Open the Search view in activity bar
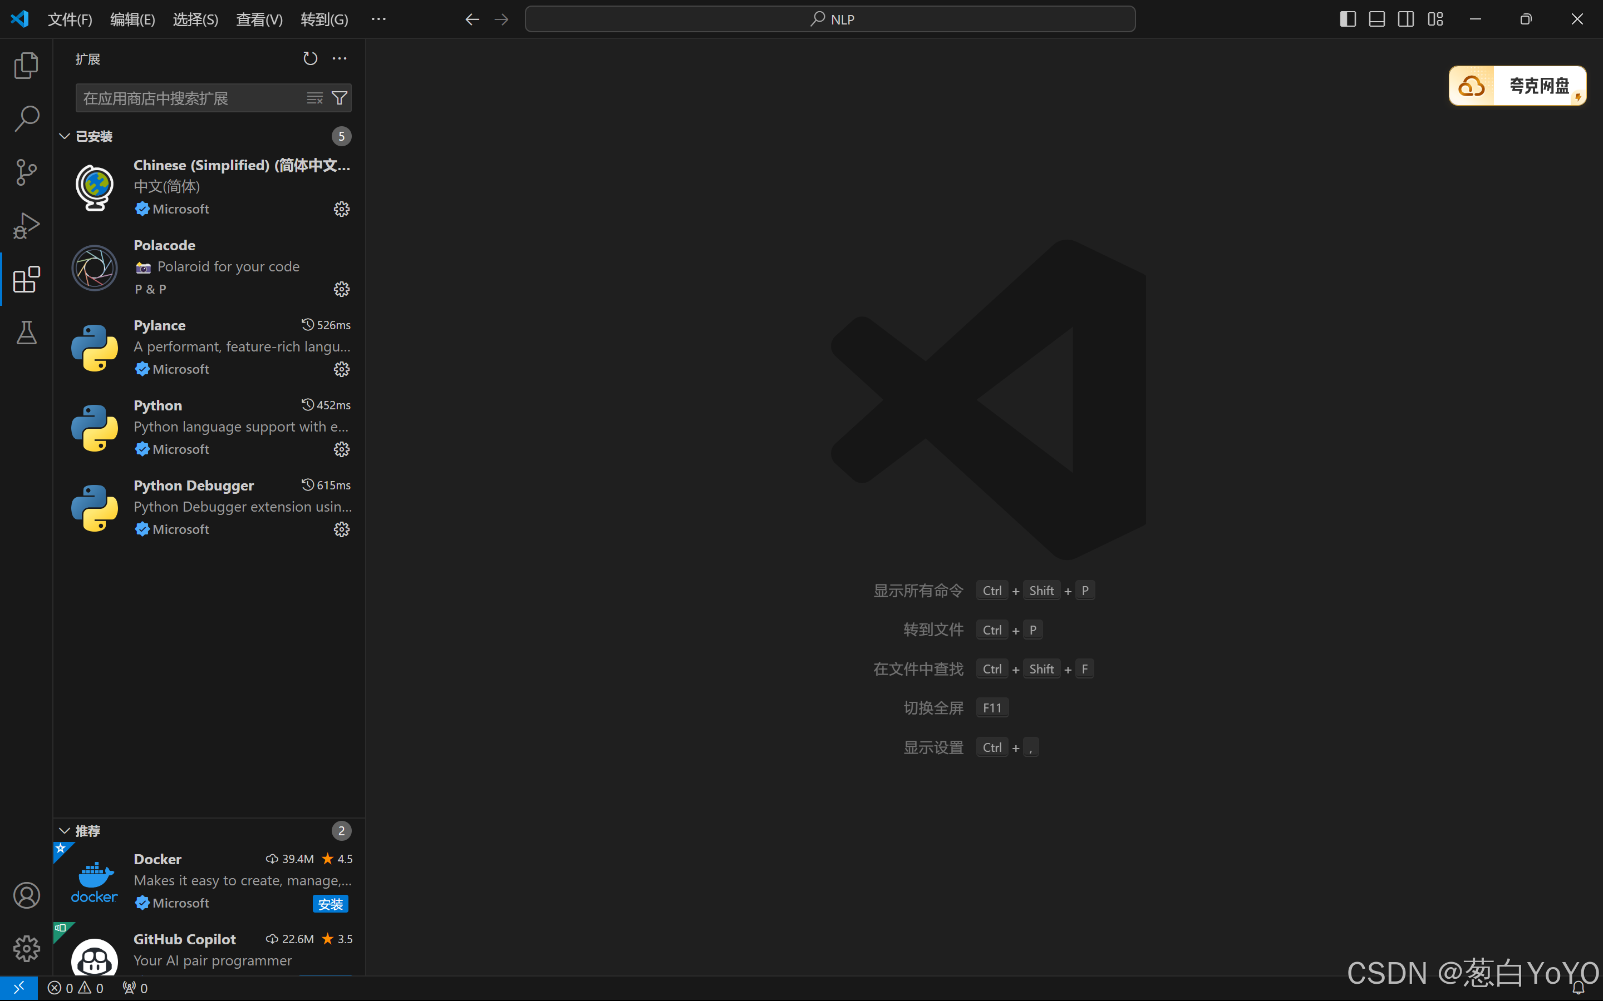 [27, 118]
